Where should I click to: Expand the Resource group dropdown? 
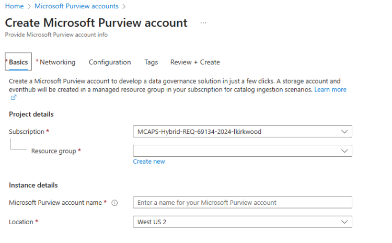[x=243, y=151]
